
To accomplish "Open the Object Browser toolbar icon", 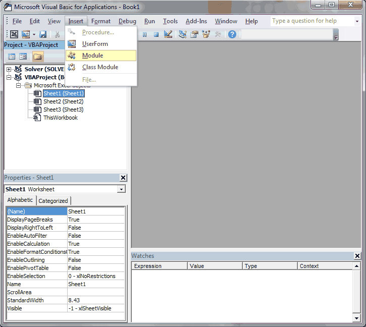I will point(206,34).
